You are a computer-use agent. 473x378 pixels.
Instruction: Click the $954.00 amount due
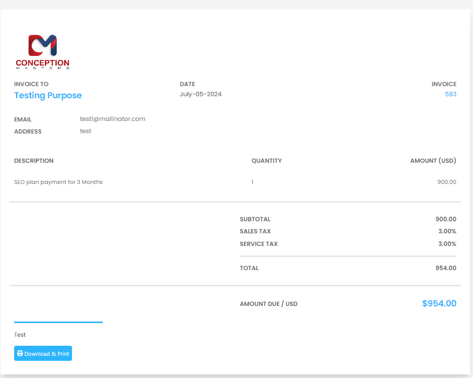pyautogui.click(x=439, y=303)
